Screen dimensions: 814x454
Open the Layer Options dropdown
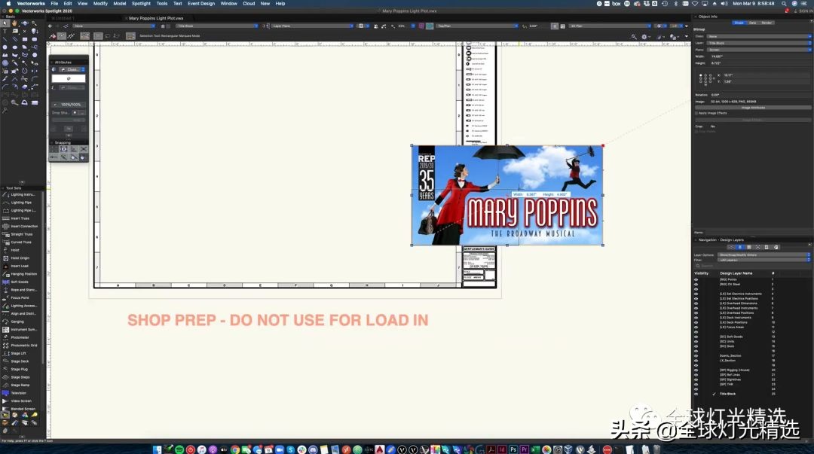pos(764,254)
